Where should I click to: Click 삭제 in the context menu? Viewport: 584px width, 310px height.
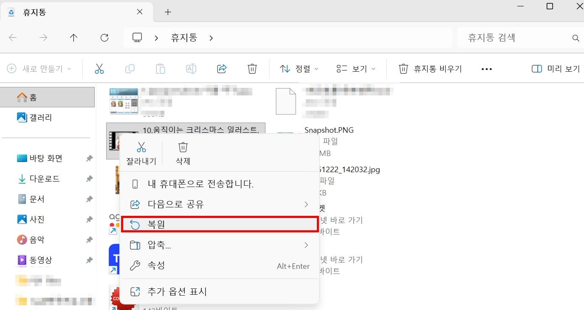pyautogui.click(x=183, y=153)
